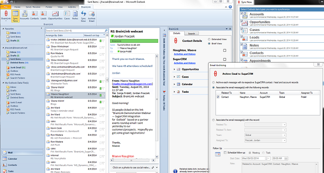The image size is (324, 173).
Task: Click the reading pane horizontal scrollbar
Action: coord(133,160)
